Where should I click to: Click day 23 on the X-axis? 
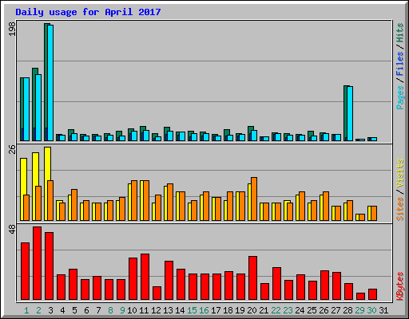pyautogui.click(x=288, y=310)
